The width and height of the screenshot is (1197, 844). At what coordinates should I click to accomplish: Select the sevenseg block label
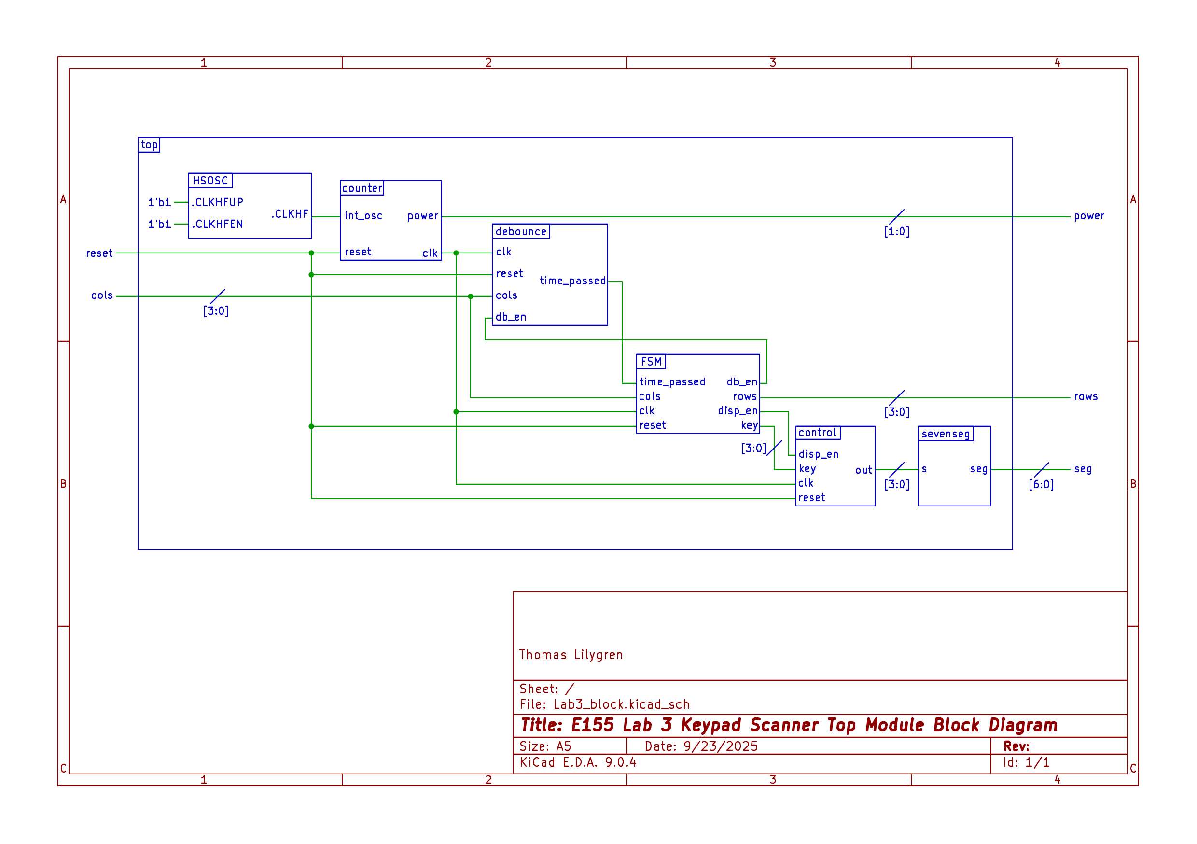(945, 434)
